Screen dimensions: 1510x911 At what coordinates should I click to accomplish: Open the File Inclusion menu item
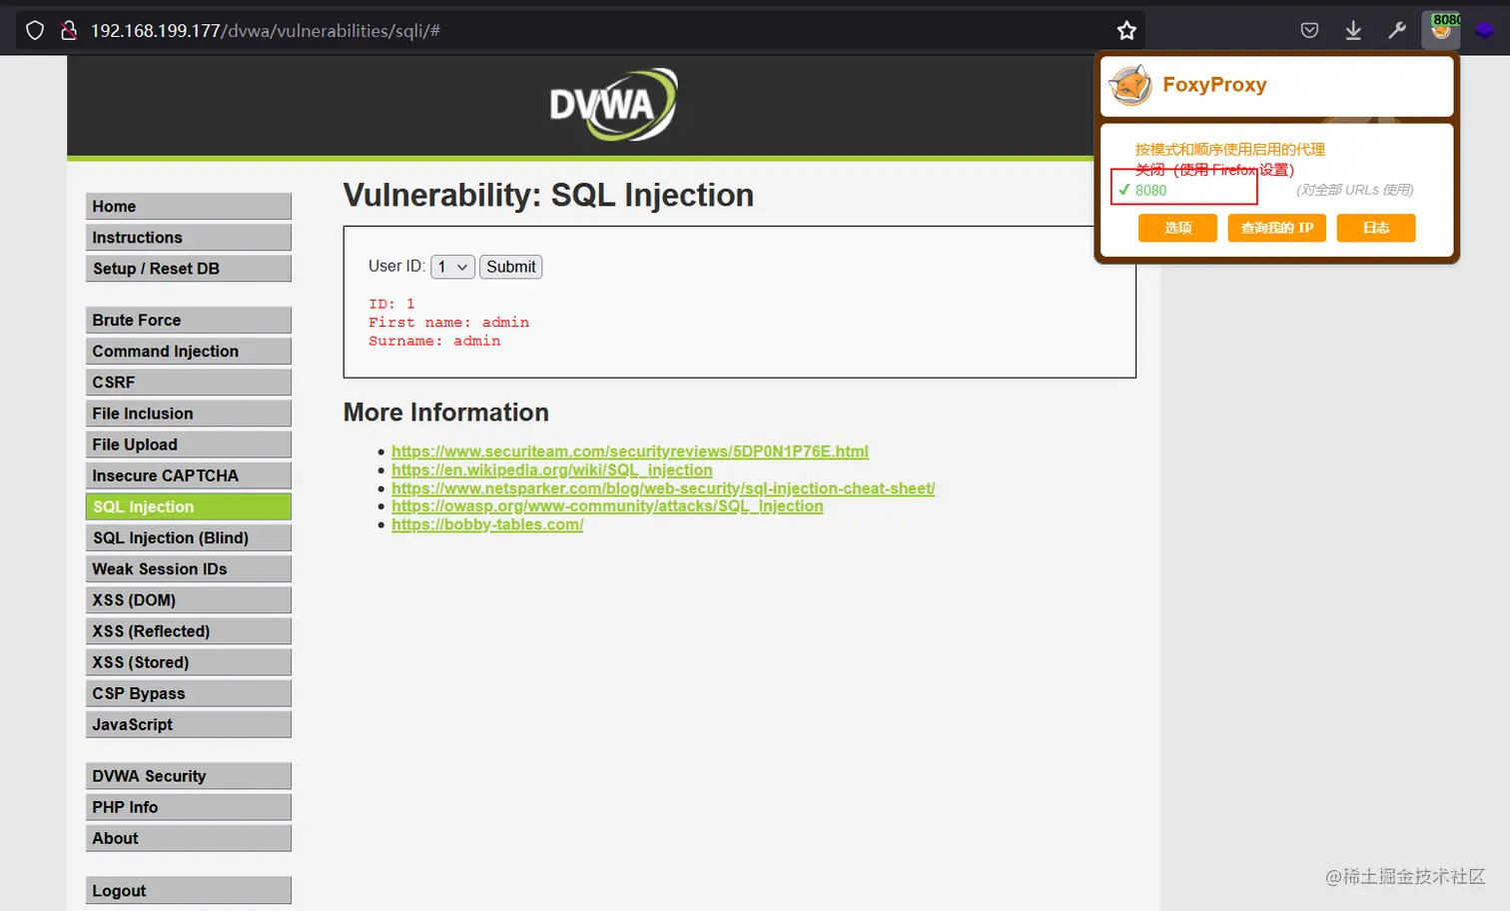tap(189, 413)
